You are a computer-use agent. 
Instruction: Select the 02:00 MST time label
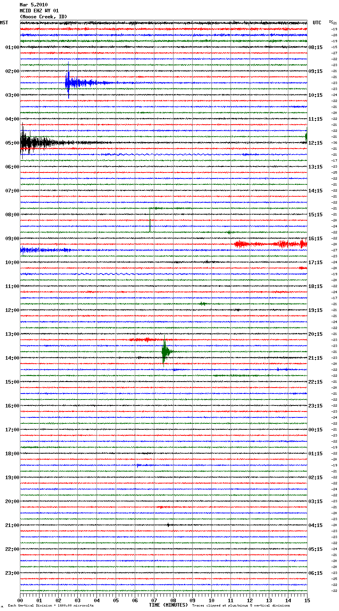point(12,71)
